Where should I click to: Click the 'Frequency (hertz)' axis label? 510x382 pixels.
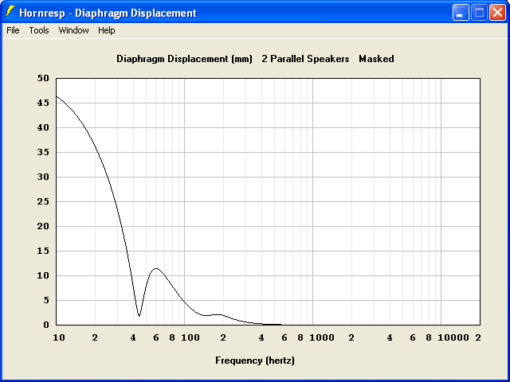pos(255,361)
